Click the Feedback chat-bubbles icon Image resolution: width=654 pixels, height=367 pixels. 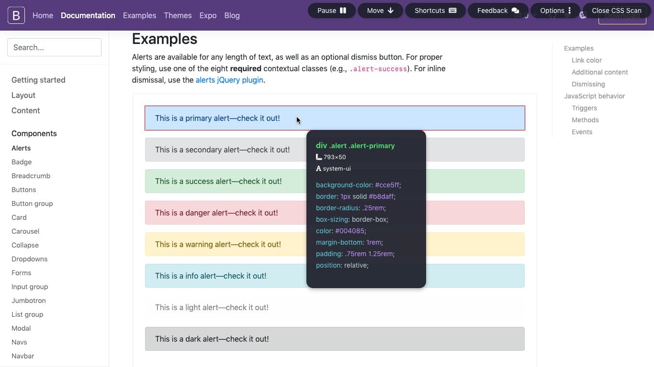(515, 11)
